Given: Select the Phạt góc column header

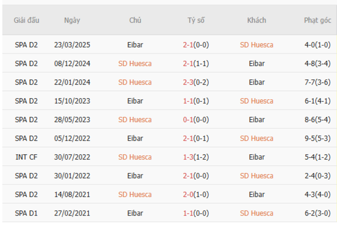Looking at the screenshot, I should (x=317, y=20).
